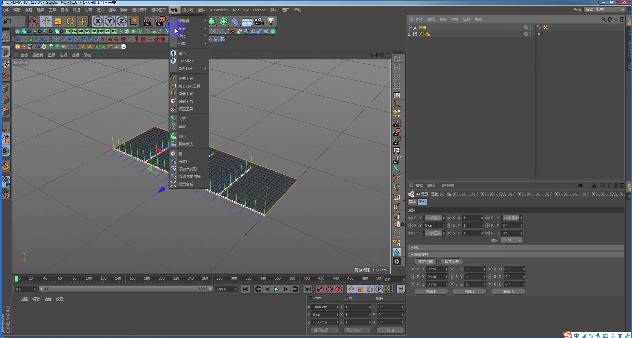Select the Move tool in the toolbar
Viewport: 632px width, 338px height.
46,21
